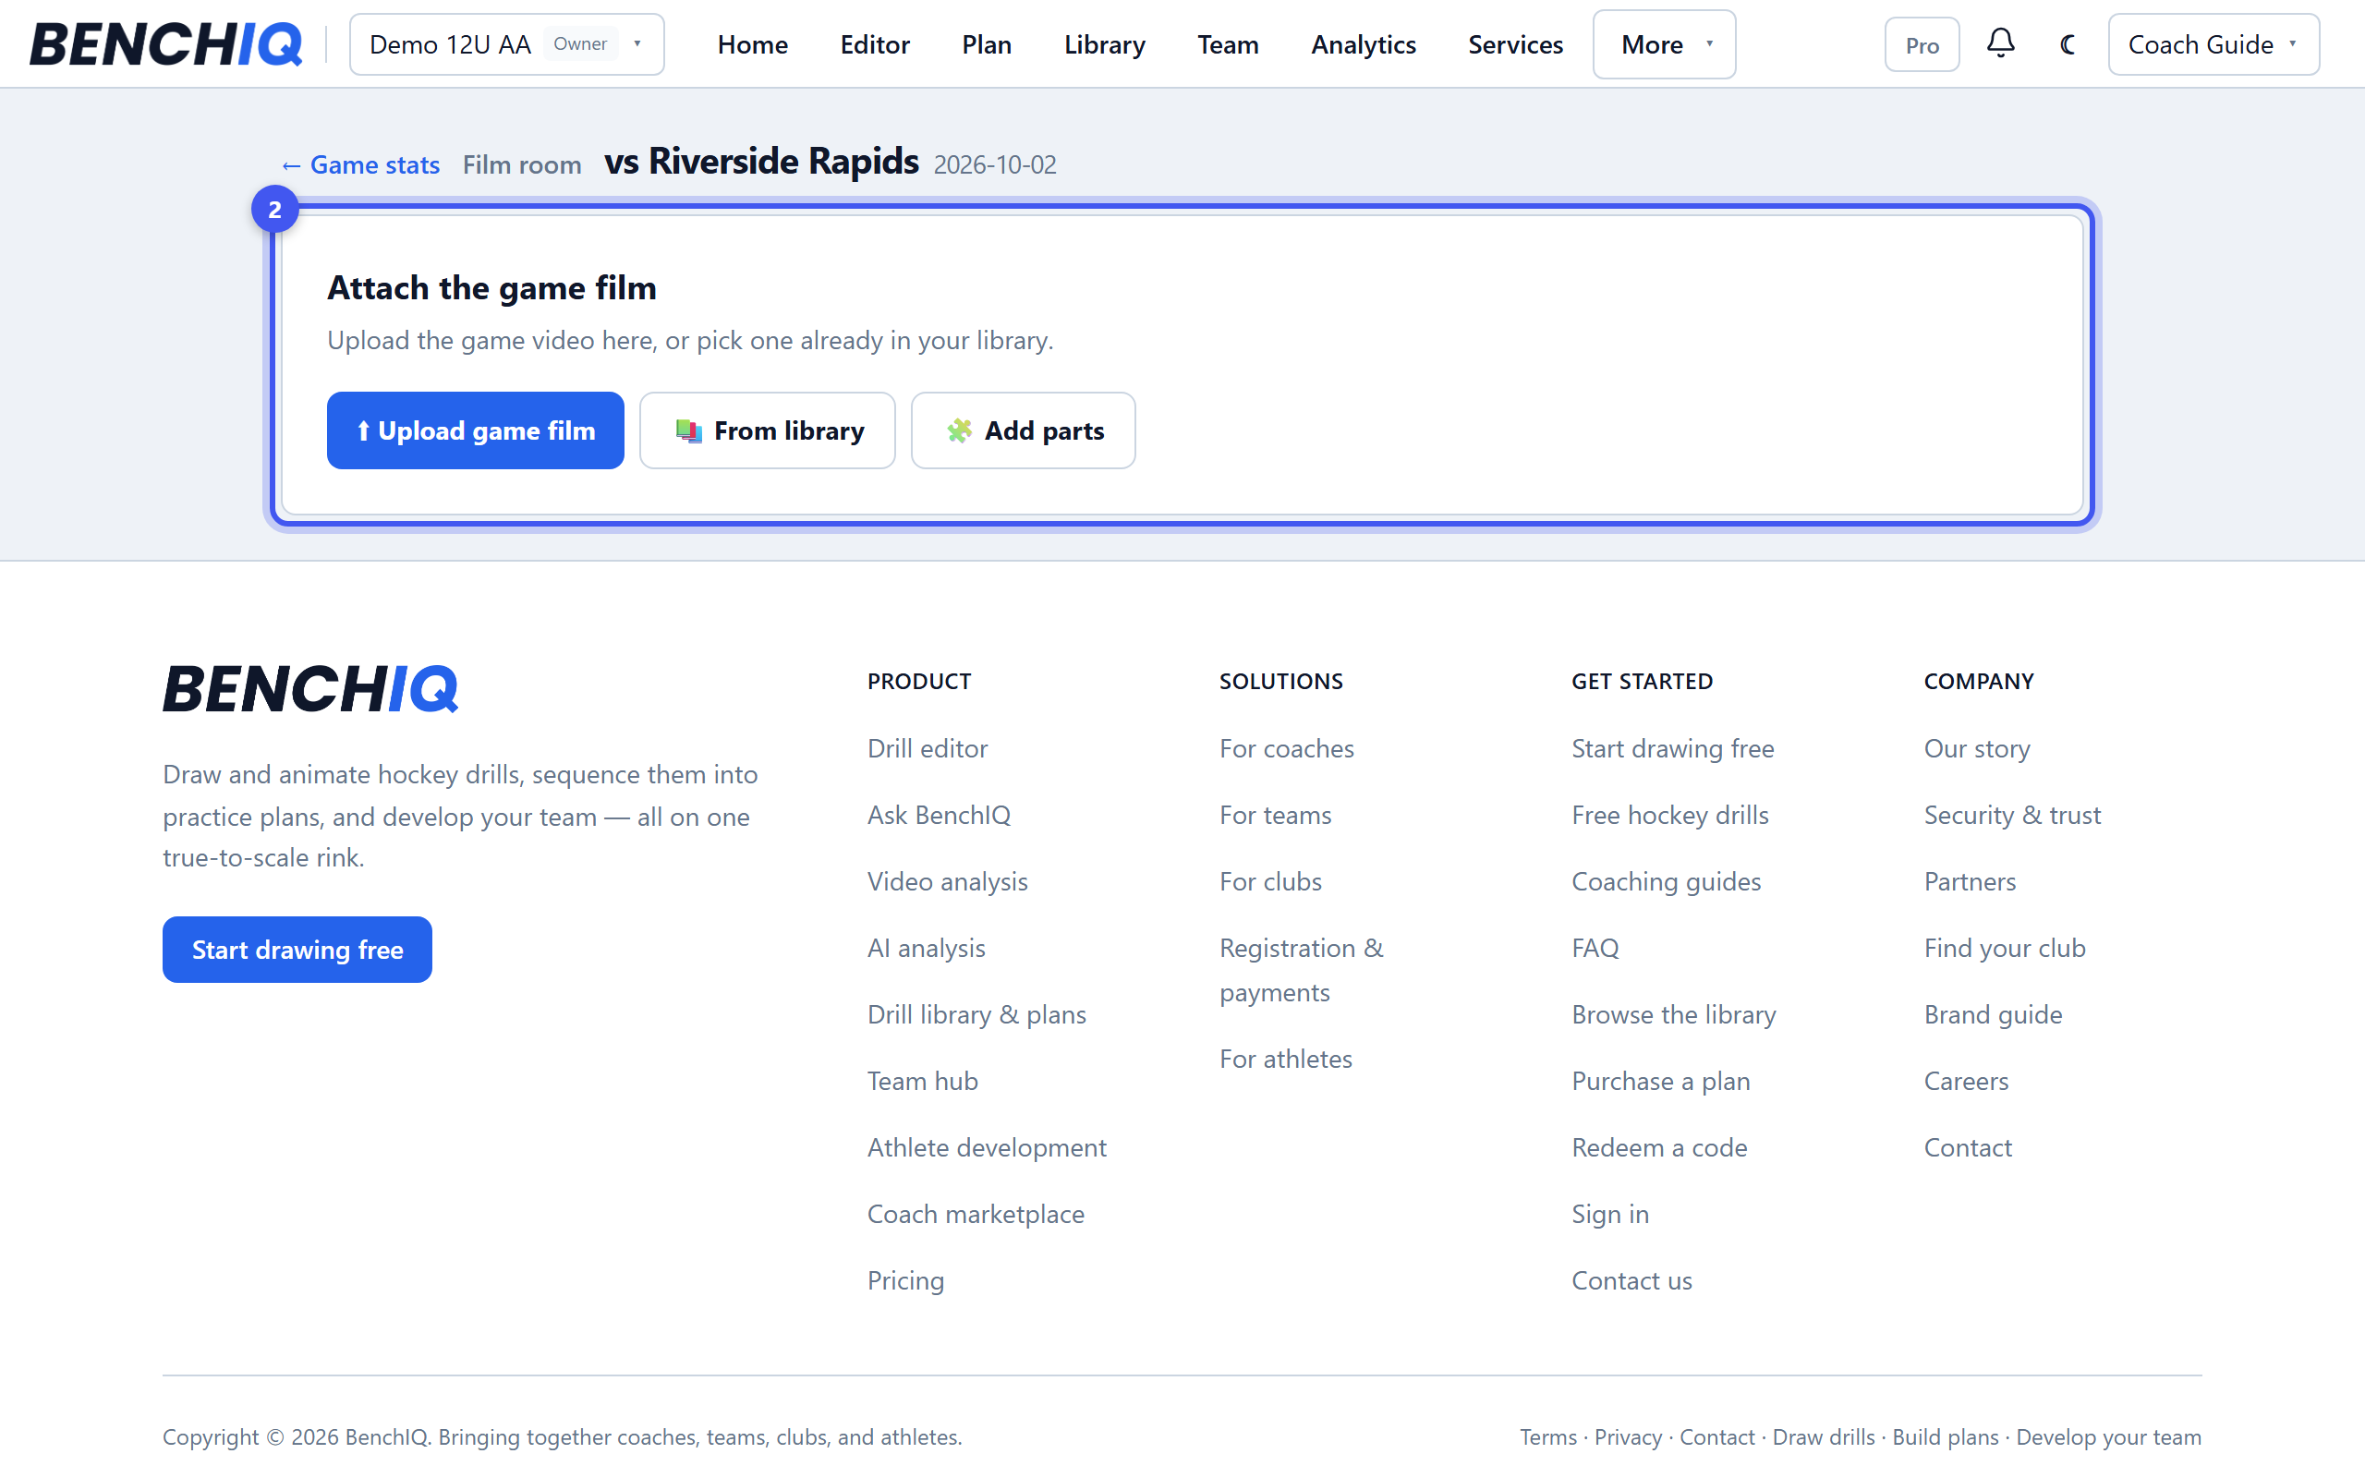Open Video analysis link

click(x=947, y=880)
